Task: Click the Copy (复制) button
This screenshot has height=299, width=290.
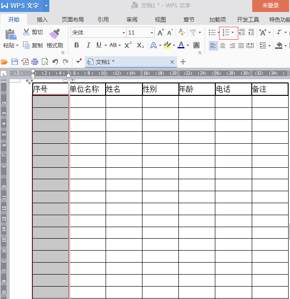Action: [33, 46]
